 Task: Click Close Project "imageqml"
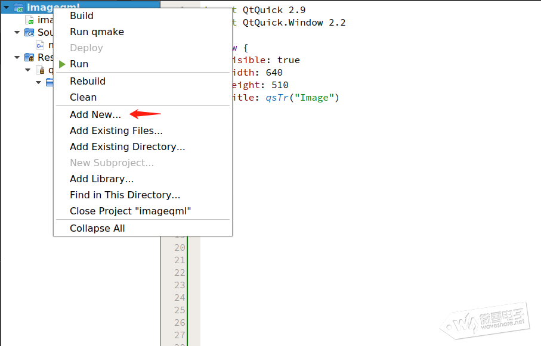tap(130, 211)
